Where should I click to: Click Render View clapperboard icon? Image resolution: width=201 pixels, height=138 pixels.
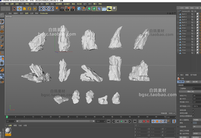[62, 9]
